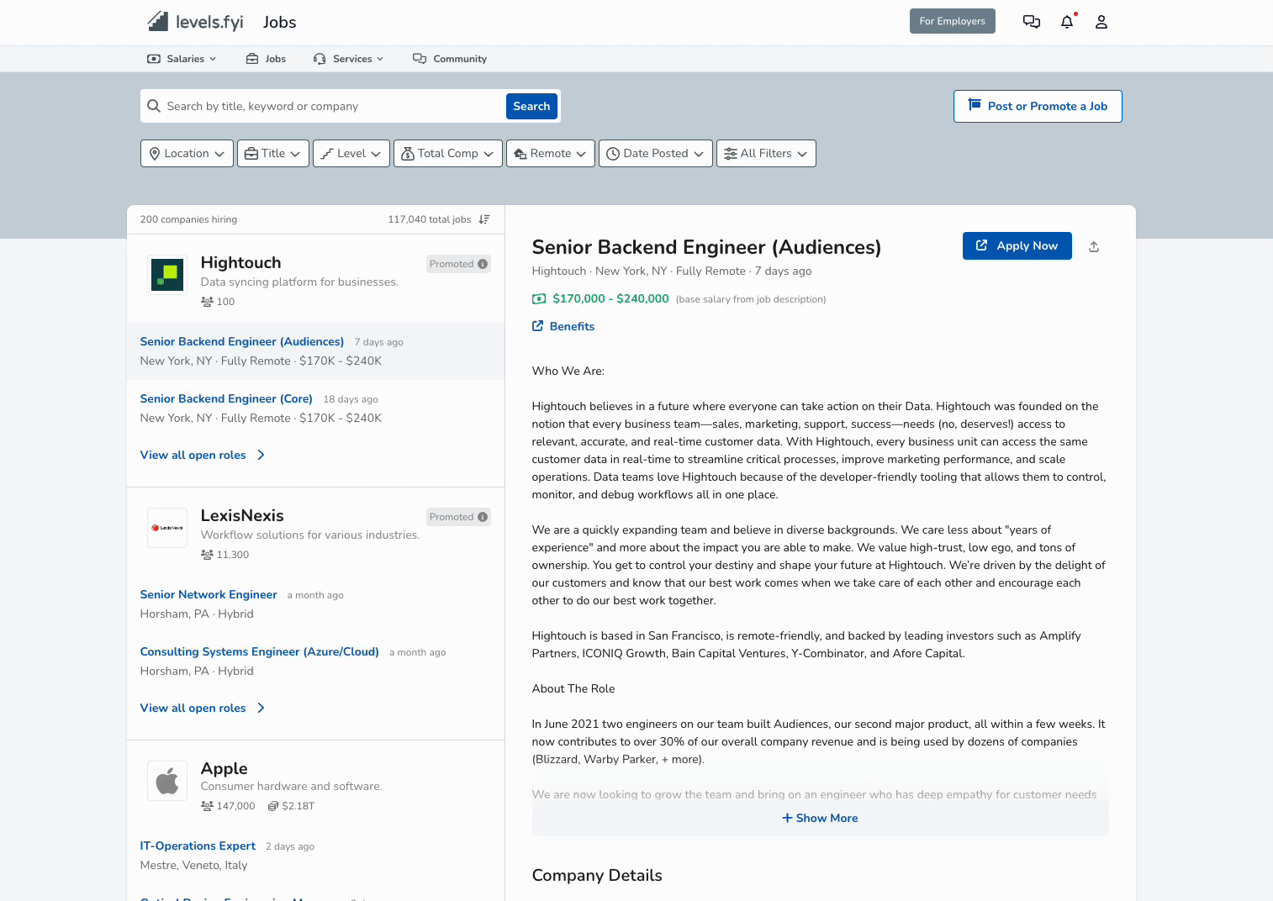This screenshot has height=901, width=1273.
Task: Click the Apple employee count icon
Action: pyautogui.click(x=207, y=806)
